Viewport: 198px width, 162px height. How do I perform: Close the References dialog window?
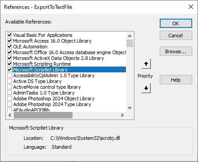191,7
